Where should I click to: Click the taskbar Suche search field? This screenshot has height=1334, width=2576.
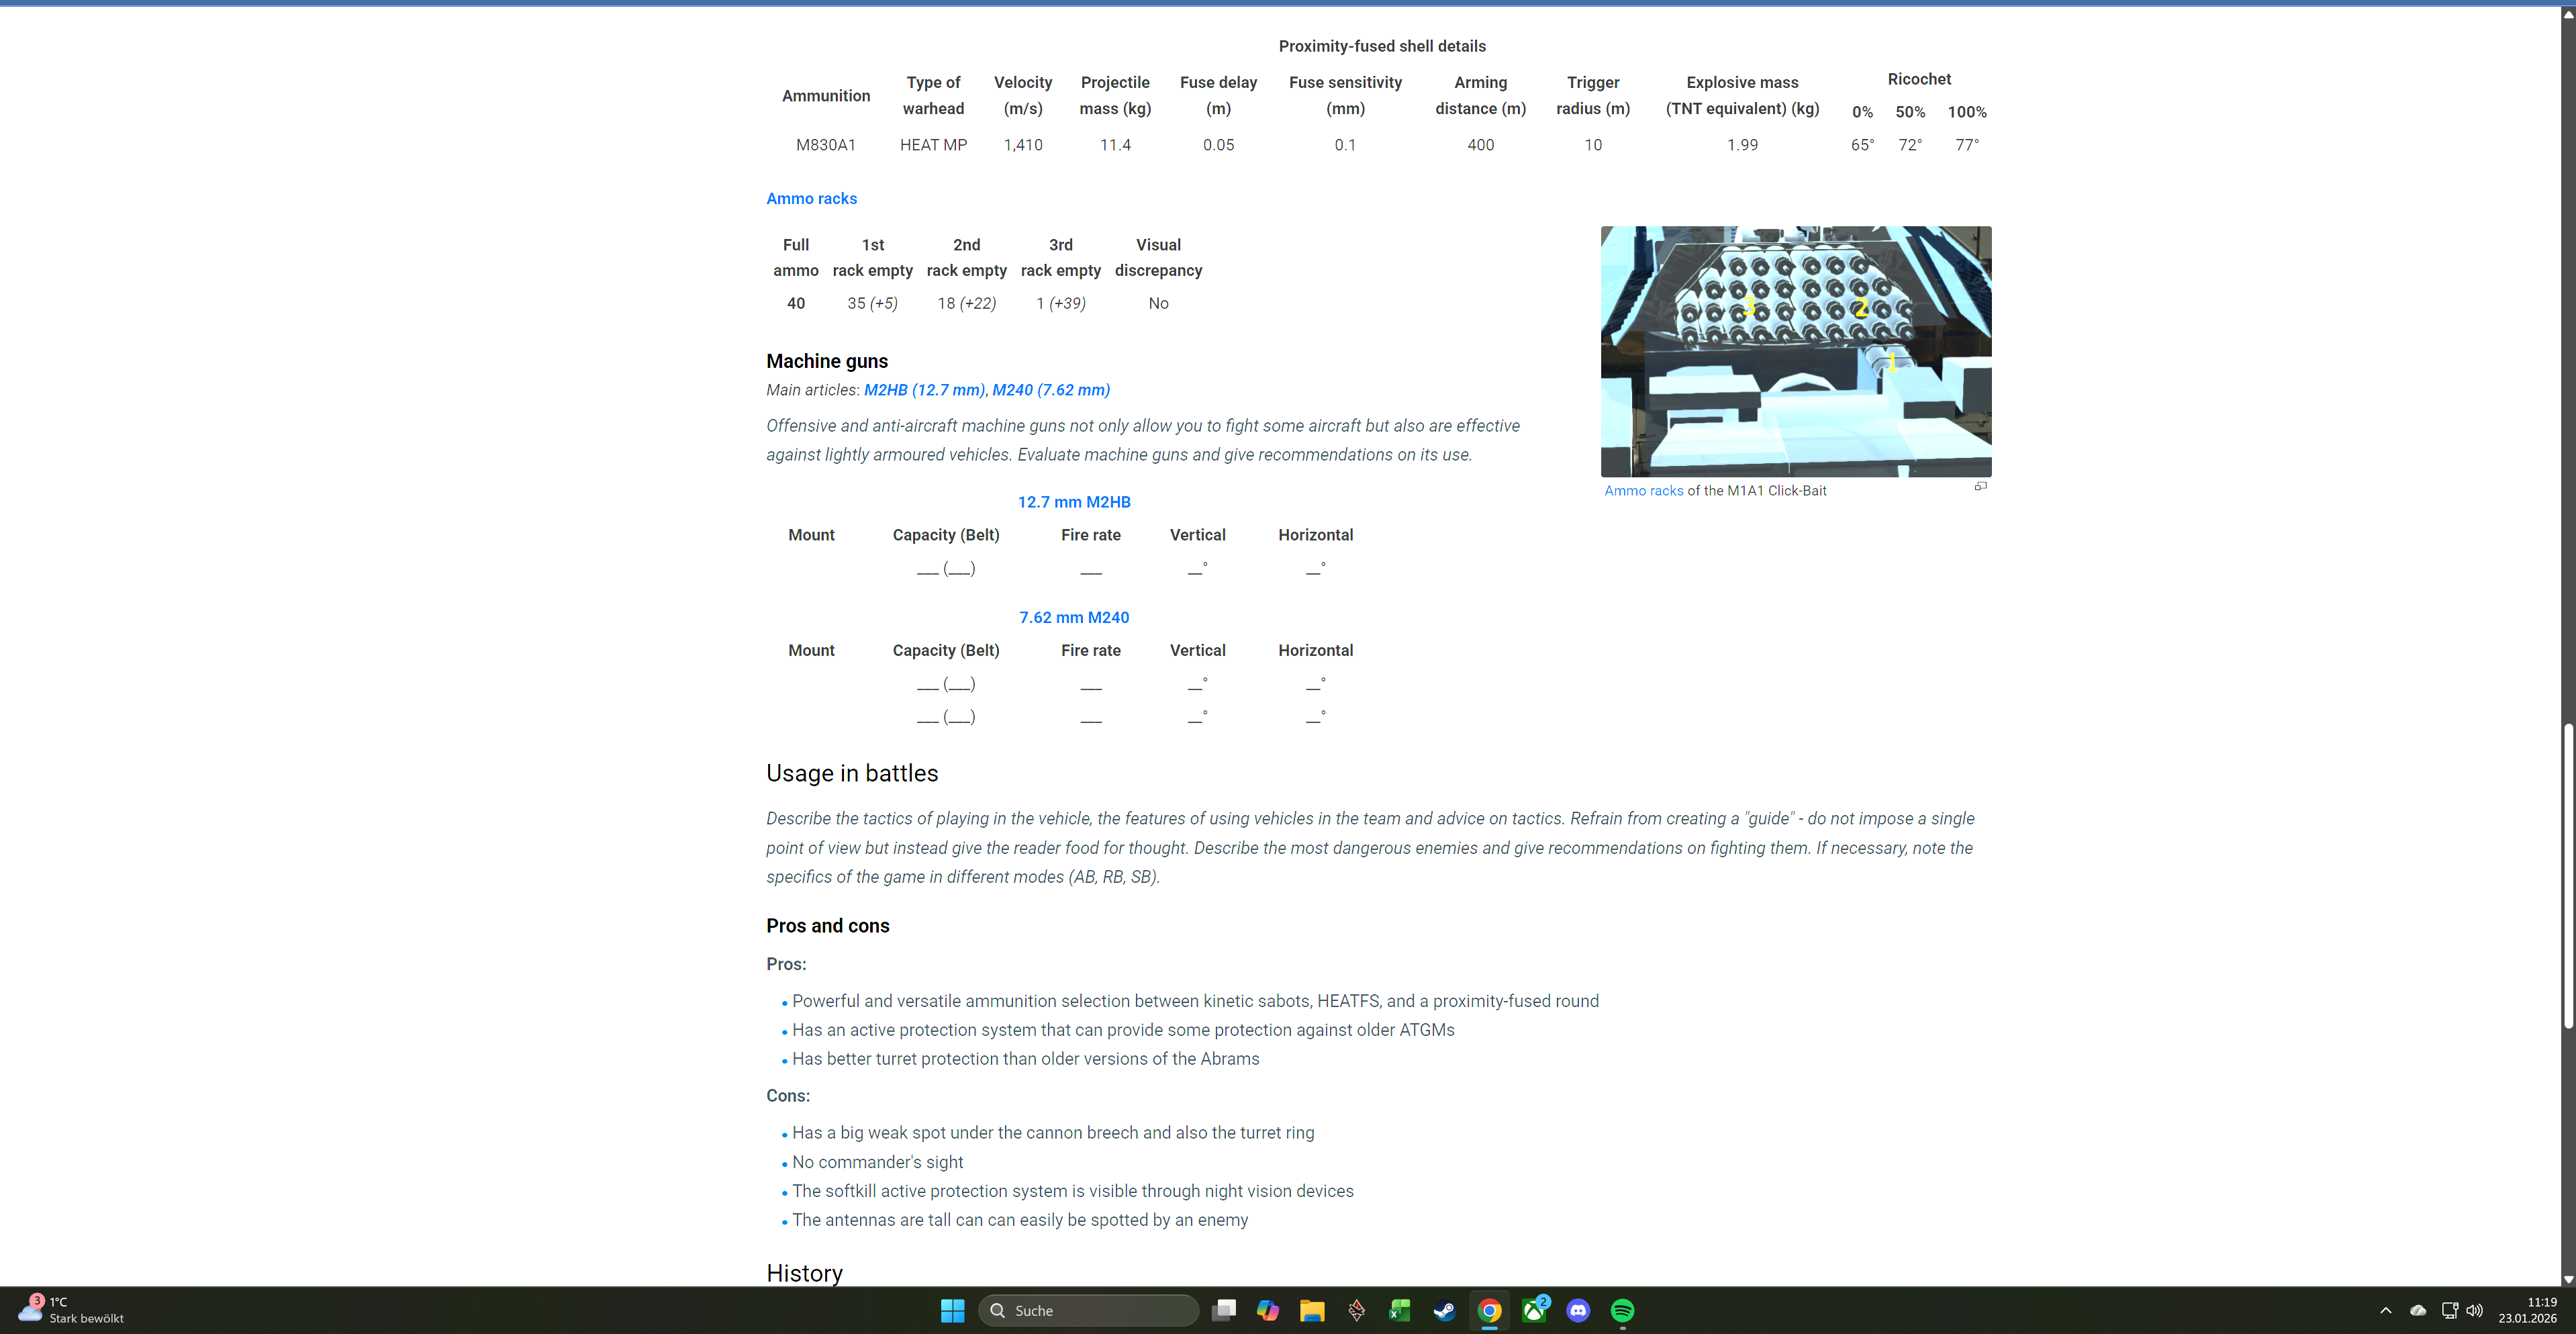[x=1090, y=1310]
